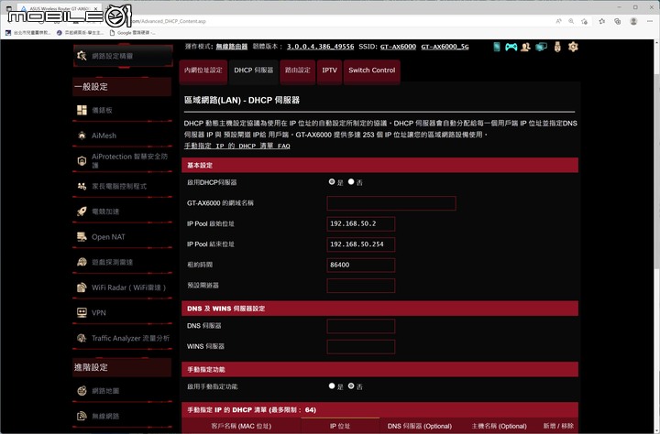Viewport: 660px width, 434px height.
Task: Switch to the DHCP 伺服器 tab
Action: click(x=254, y=71)
